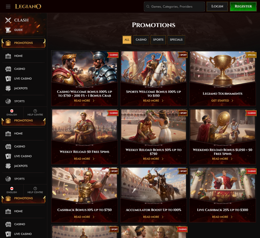This screenshot has width=260, height=238.
Task: Open the Live Cashback emperor image
Action: pyautogui.click(x=222, y=185)
